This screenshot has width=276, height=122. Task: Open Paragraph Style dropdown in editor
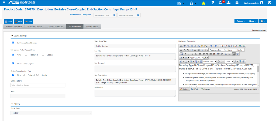216,50
